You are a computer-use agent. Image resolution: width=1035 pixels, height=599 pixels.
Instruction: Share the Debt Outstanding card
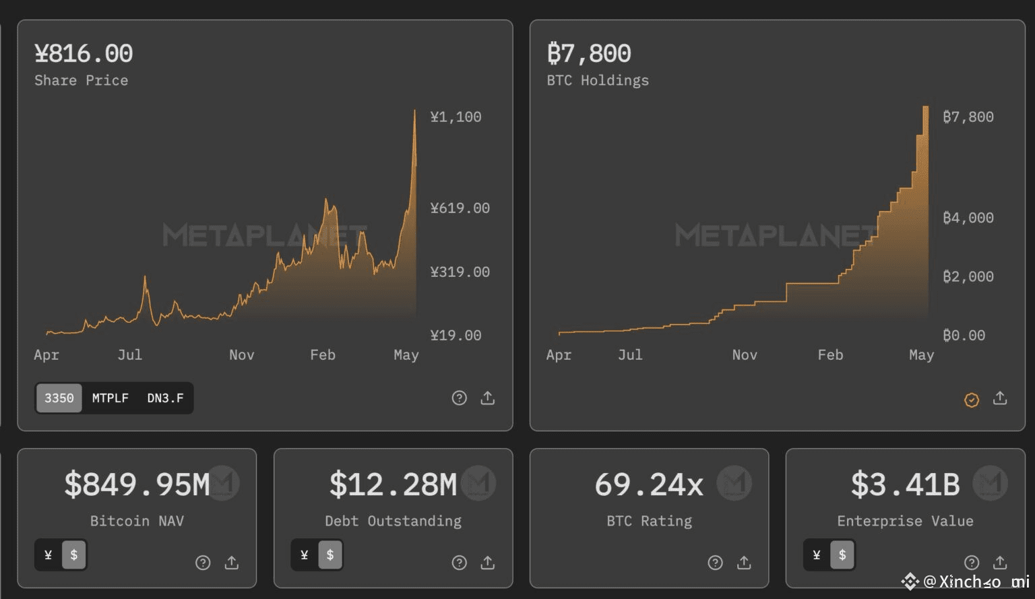[x=488, y=562]
